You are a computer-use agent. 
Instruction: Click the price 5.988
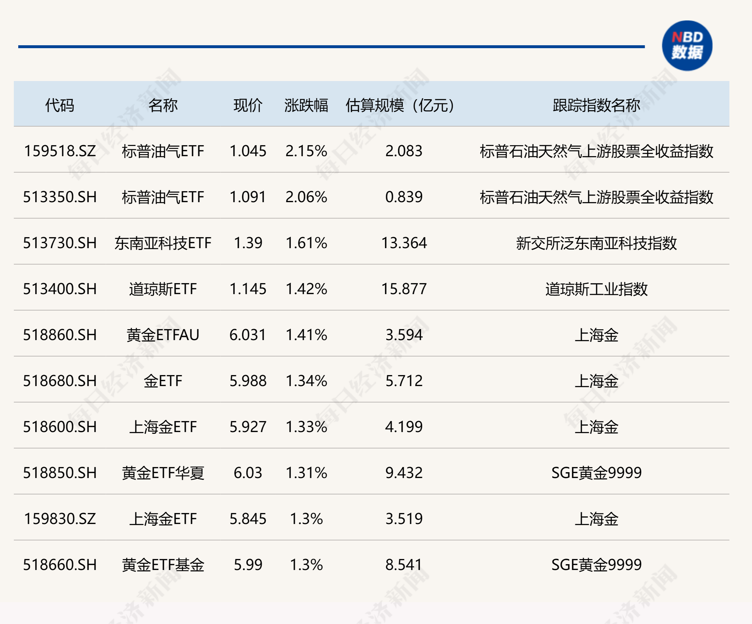point(248,381)
